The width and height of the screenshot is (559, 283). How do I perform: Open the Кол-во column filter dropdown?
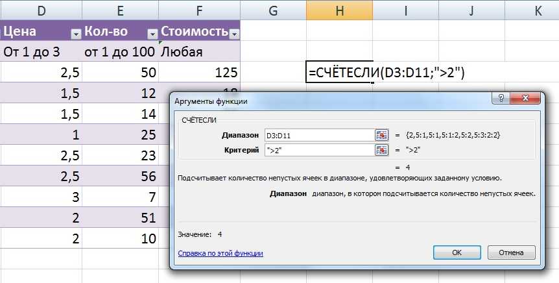tap(152, 34)
